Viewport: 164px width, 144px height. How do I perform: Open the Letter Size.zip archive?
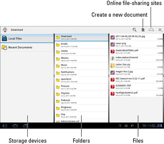point(136,66)
